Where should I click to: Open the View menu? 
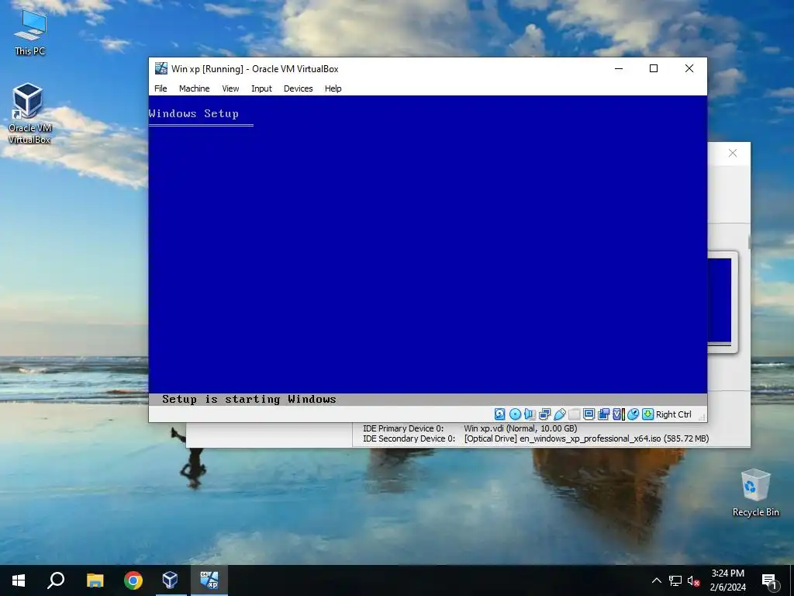pyautogui.click(x=230, y=88)
